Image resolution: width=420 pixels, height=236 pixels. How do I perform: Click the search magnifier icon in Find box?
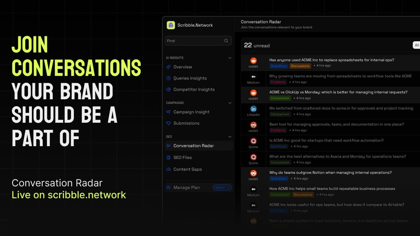[226, 41]
